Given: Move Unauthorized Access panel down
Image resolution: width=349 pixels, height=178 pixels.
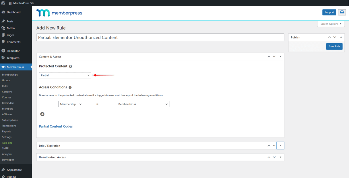Looking at the screenshot, I should tap(274, 157).
